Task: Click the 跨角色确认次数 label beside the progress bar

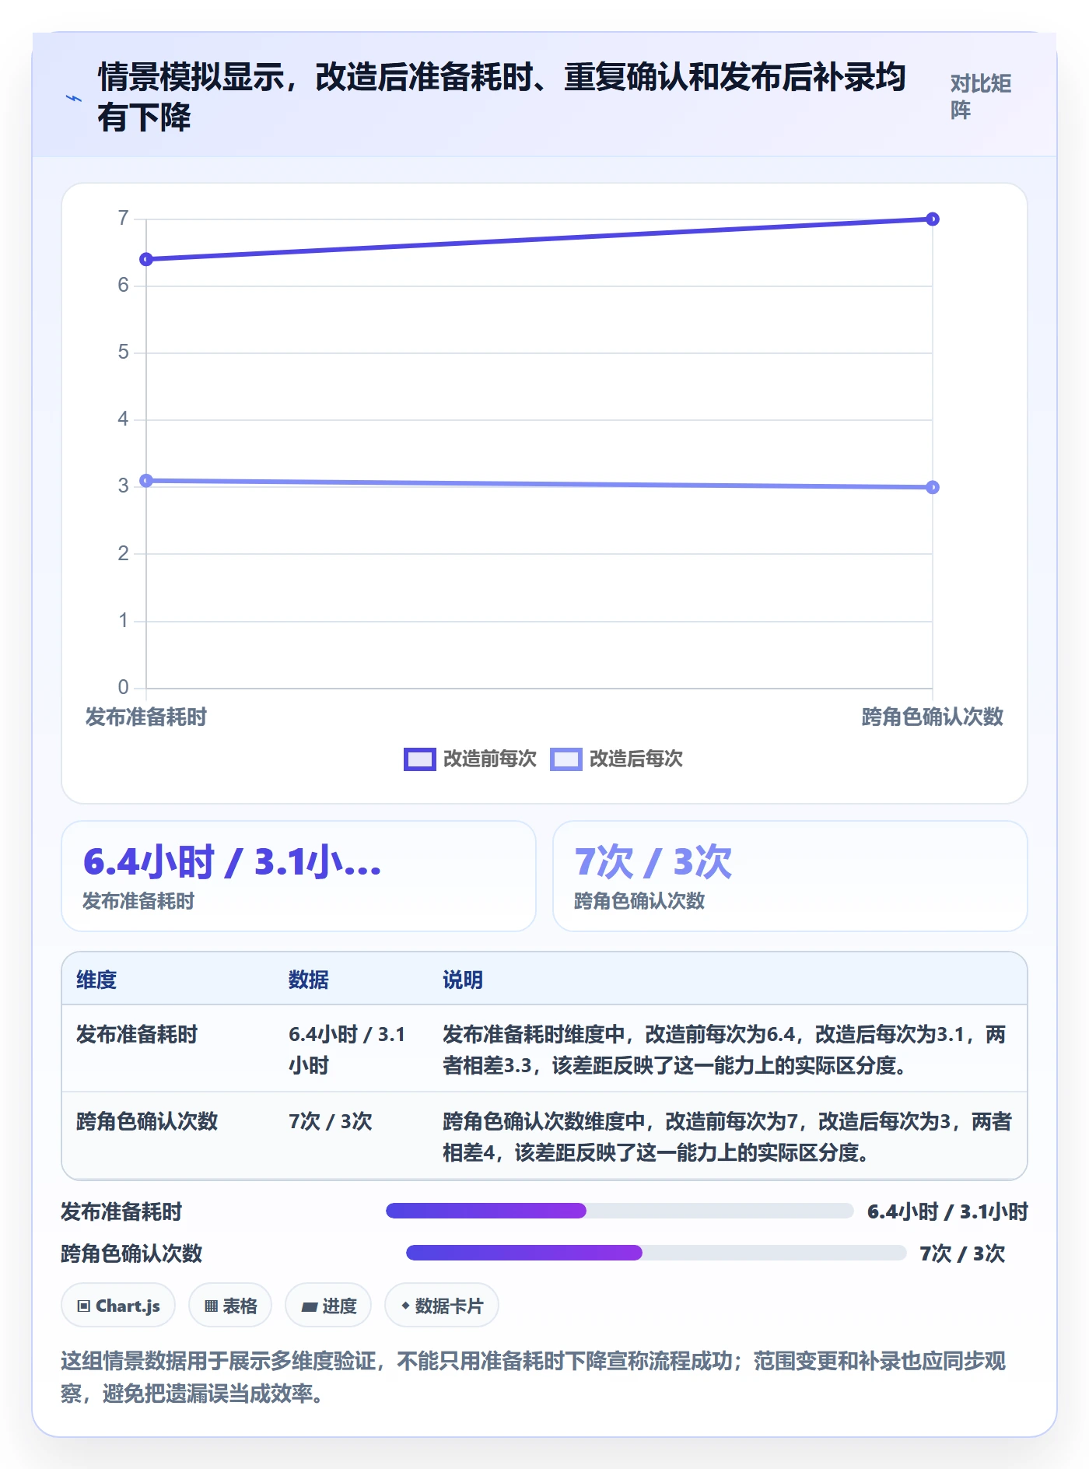Action: [x=131, y=1253]
